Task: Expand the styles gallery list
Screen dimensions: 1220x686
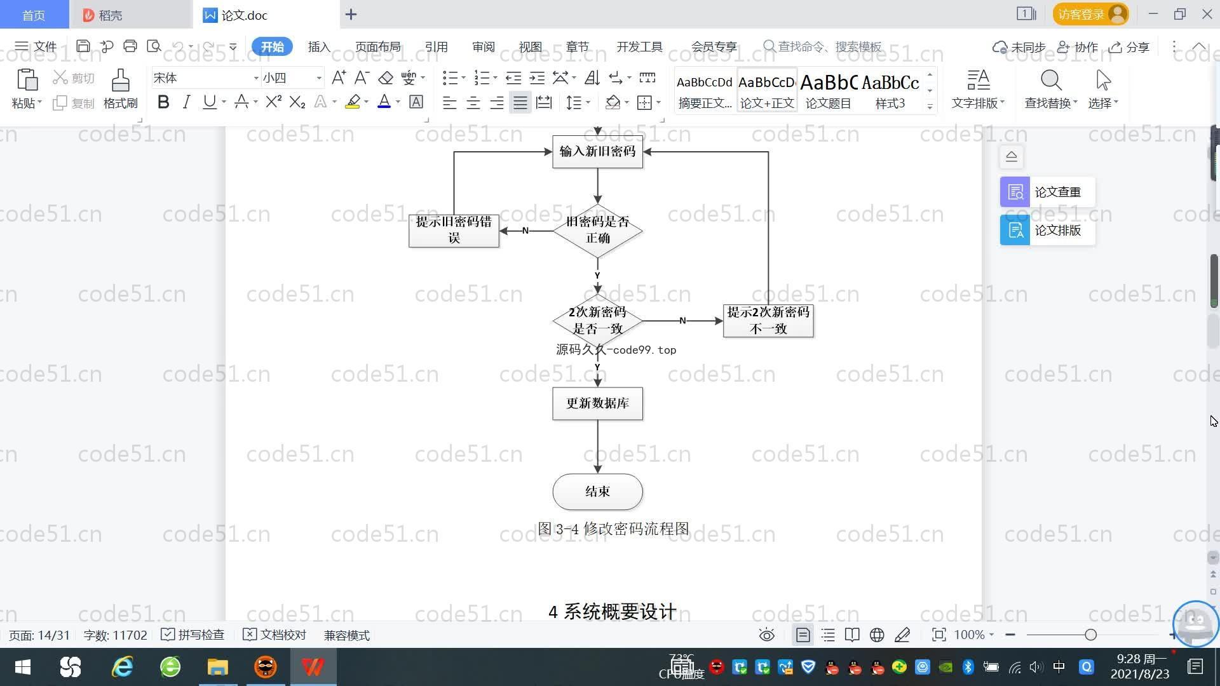Action: [930, 106]
